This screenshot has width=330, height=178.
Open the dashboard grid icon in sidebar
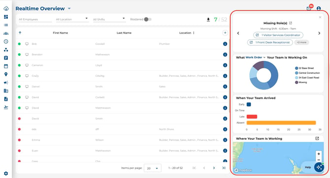(x=6, y=17)
